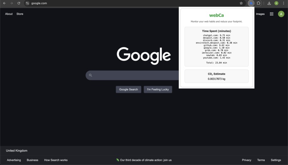
Task: Select the youtube.com: 1.43 min entry
Action: point(217,58)
